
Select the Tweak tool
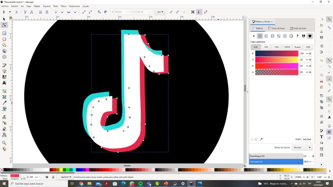[x=4, y=117]
